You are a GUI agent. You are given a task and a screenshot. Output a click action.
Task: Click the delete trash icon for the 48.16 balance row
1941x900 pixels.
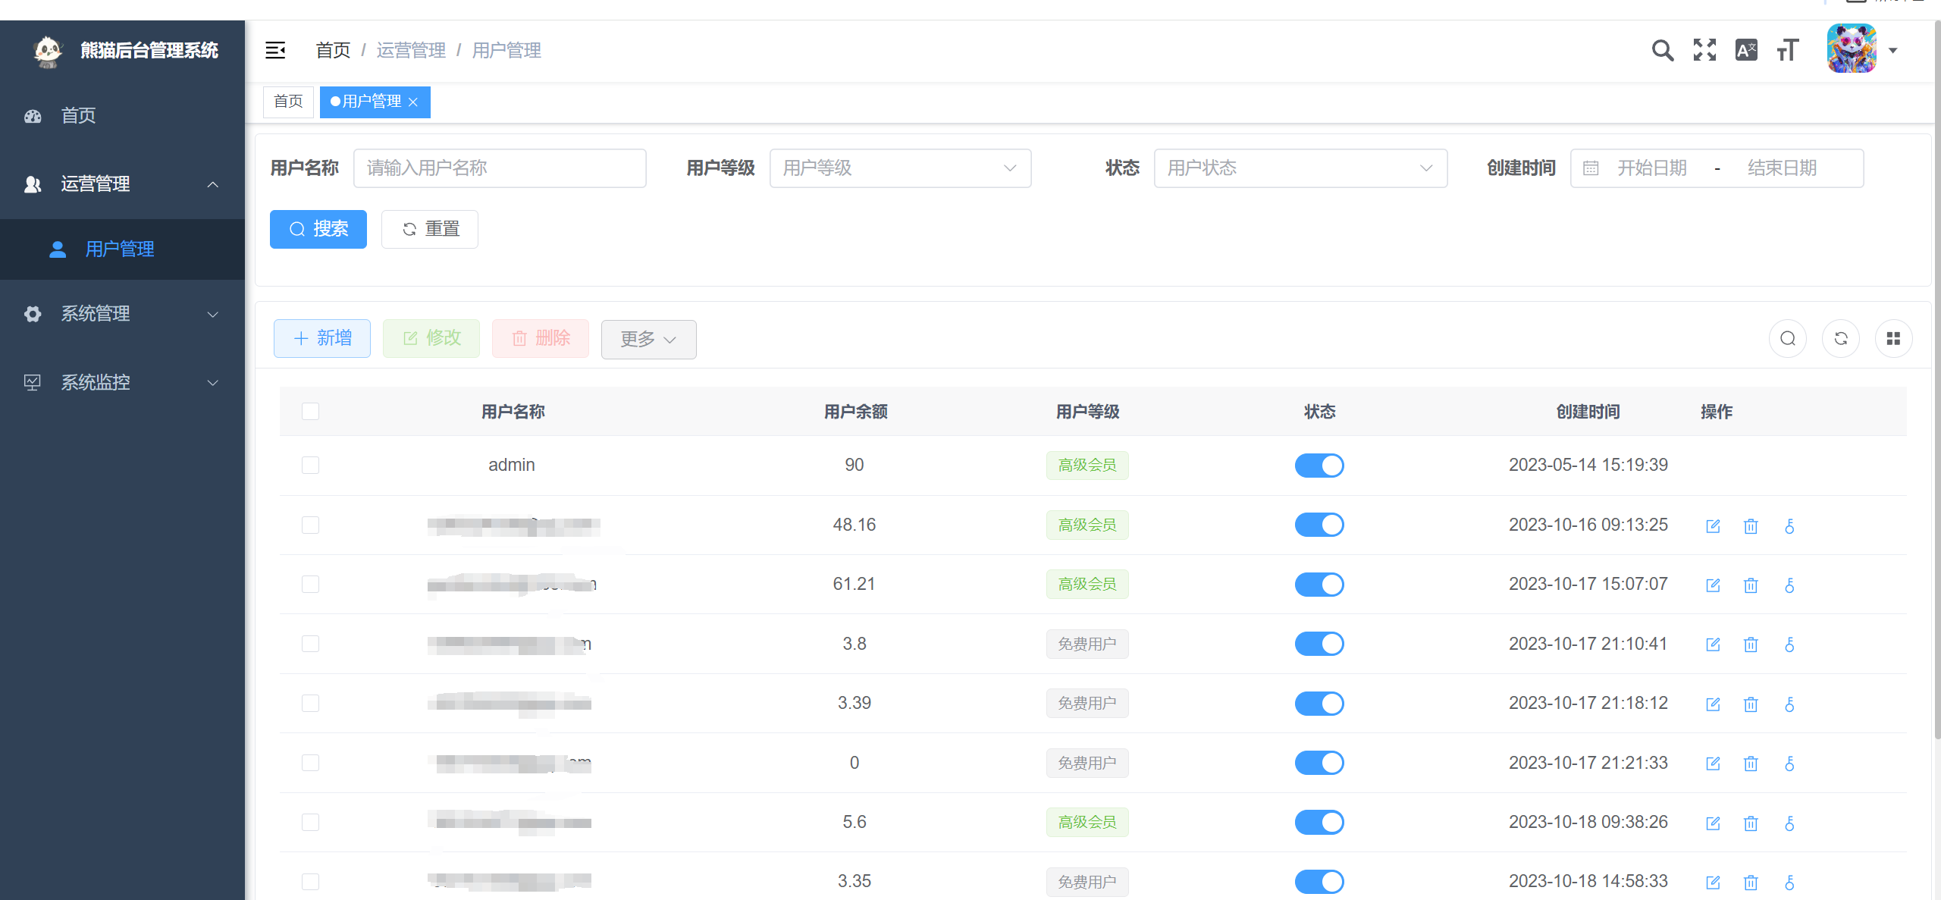coord(1751,525)
